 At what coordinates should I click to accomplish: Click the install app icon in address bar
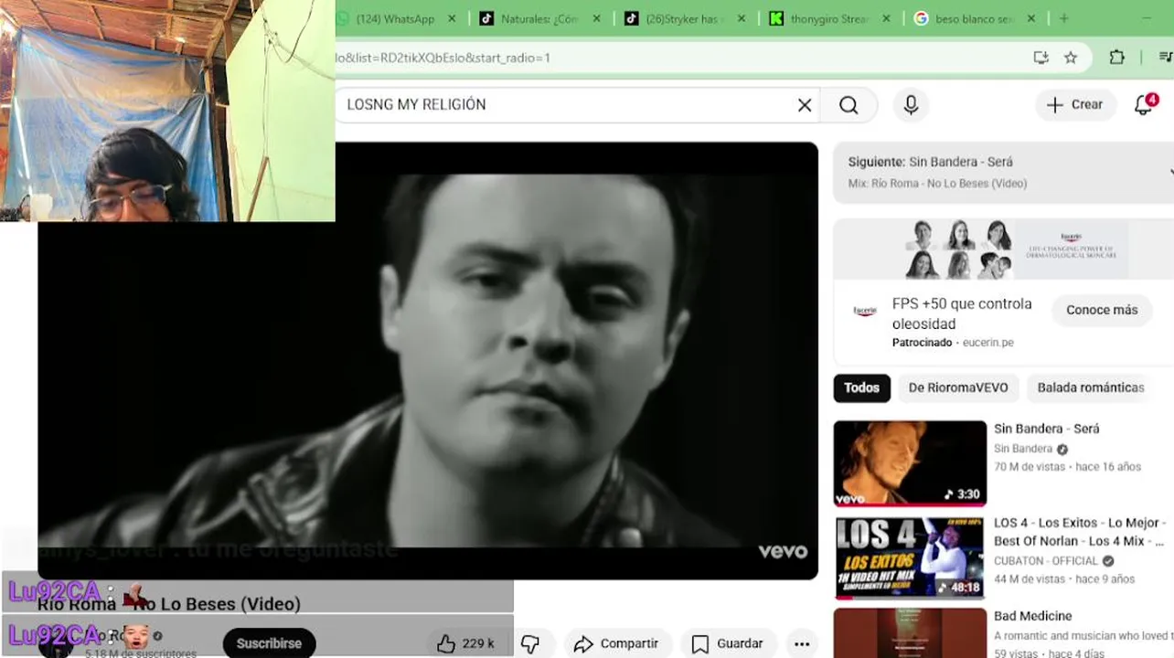pyautogui.click(x=1041, y=58)
